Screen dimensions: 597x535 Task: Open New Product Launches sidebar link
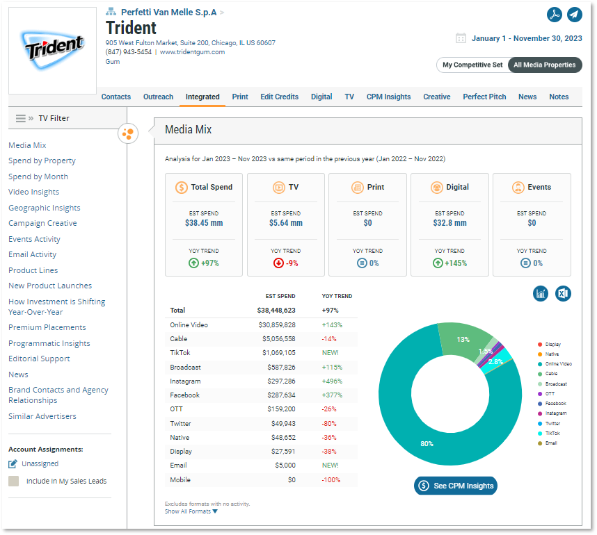point(50,286)
